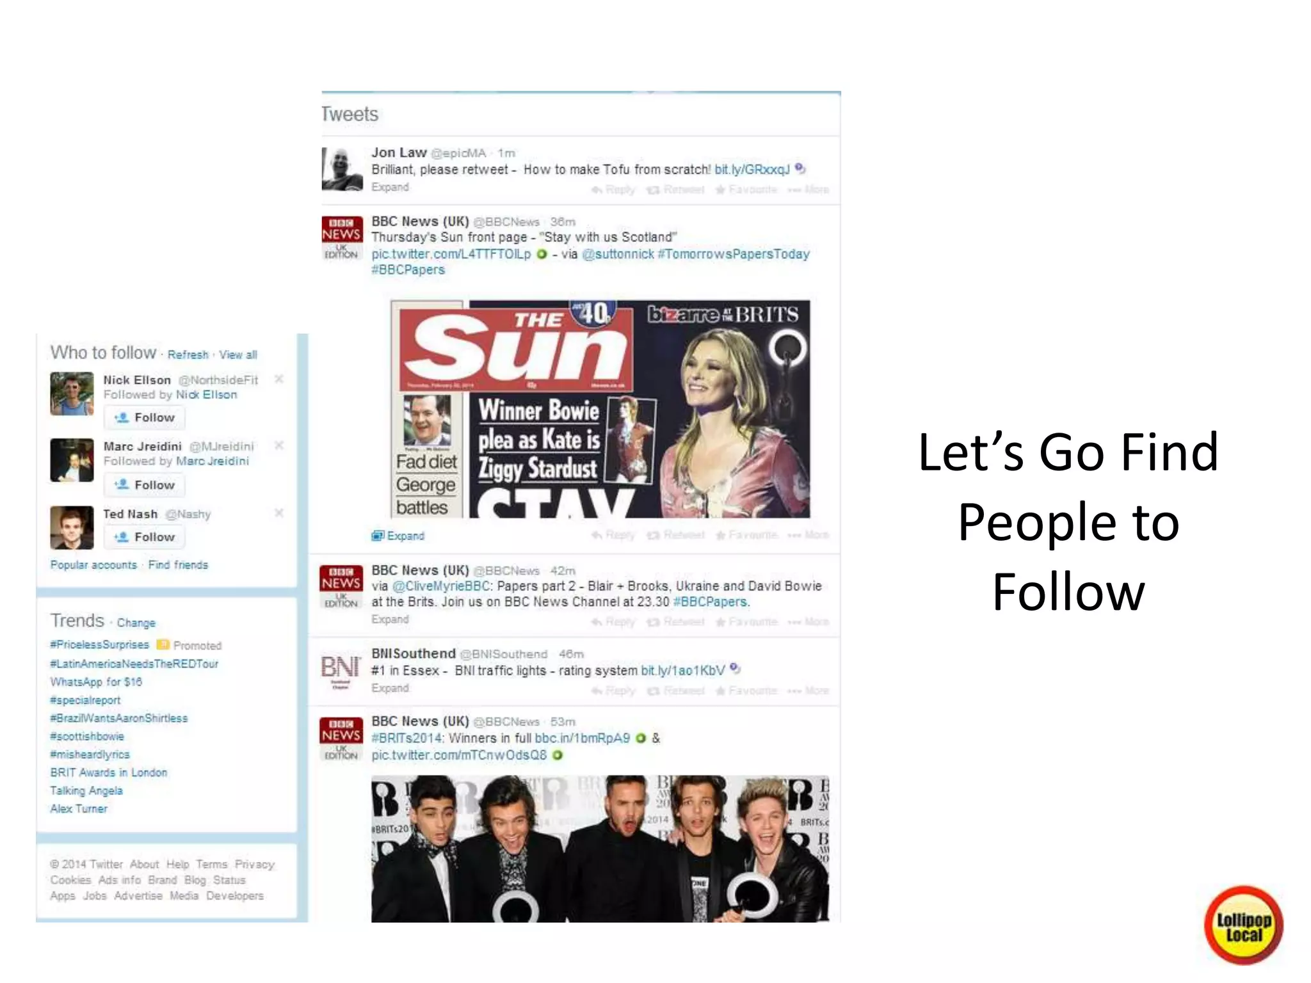Dismiss Ted Nash follow suggestion
1311x983 pixels.
279,513
